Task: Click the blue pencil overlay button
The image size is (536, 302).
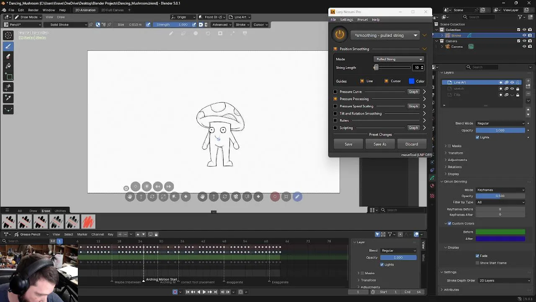Action: click(x=297, y=196)
